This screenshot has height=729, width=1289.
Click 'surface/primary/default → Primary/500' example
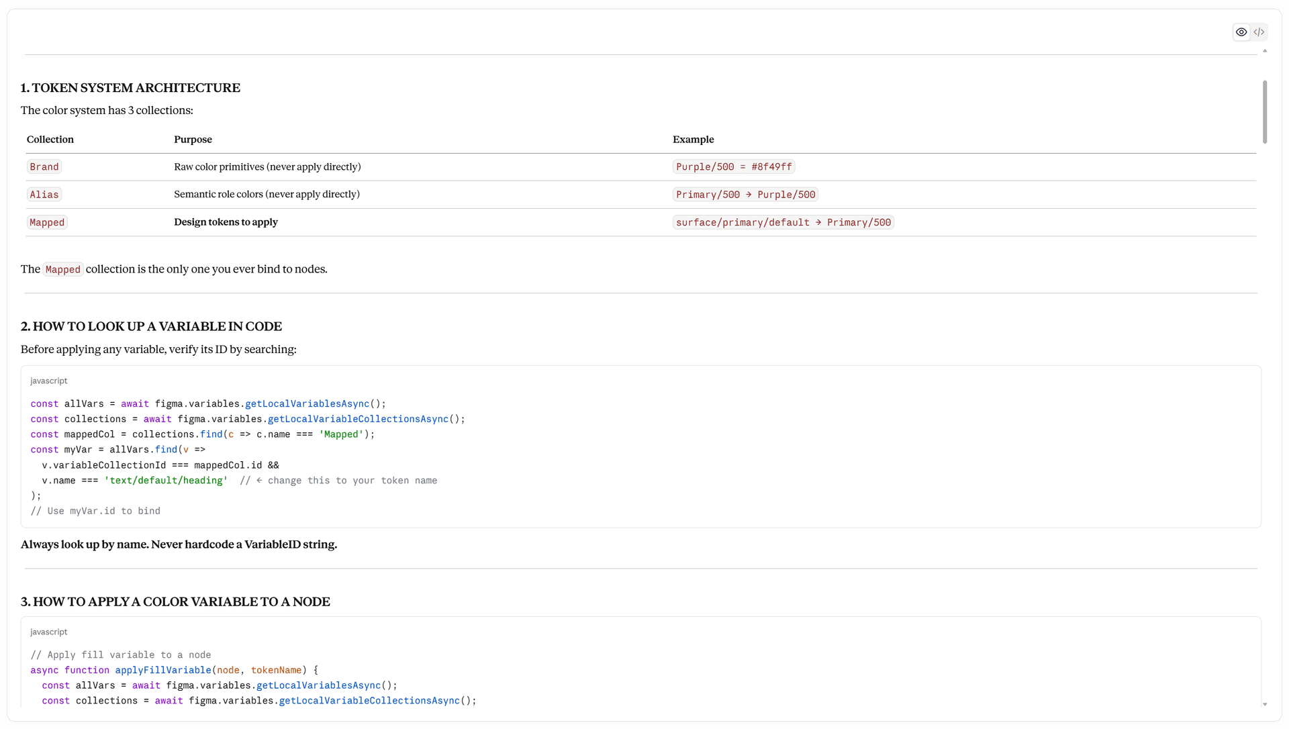click(783, 223)
